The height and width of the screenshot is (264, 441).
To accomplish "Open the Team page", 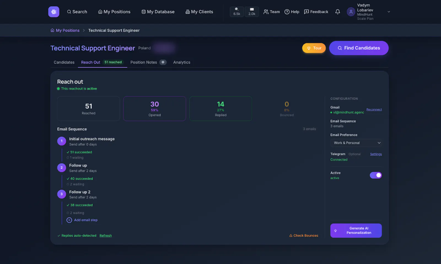I will pyautogui.click(x=271, y=12).
